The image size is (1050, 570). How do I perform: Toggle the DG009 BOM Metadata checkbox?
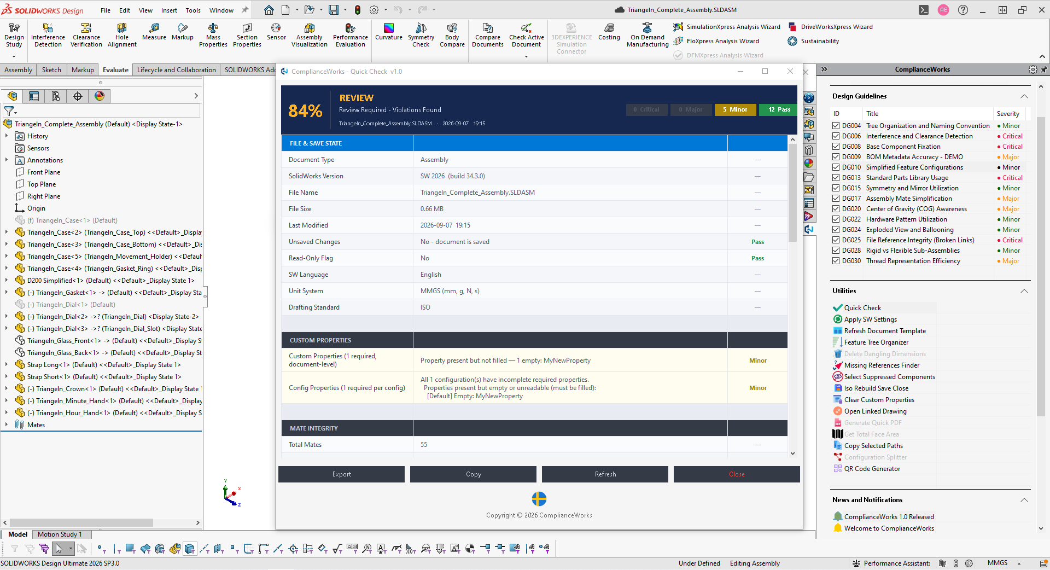point(836,157)
